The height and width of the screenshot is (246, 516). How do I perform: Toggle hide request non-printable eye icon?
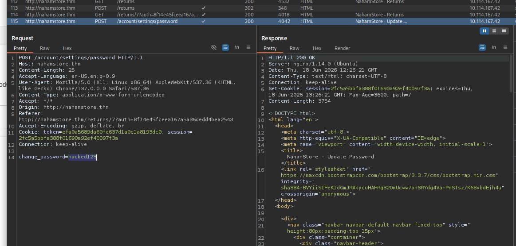(x=214, y=47)
